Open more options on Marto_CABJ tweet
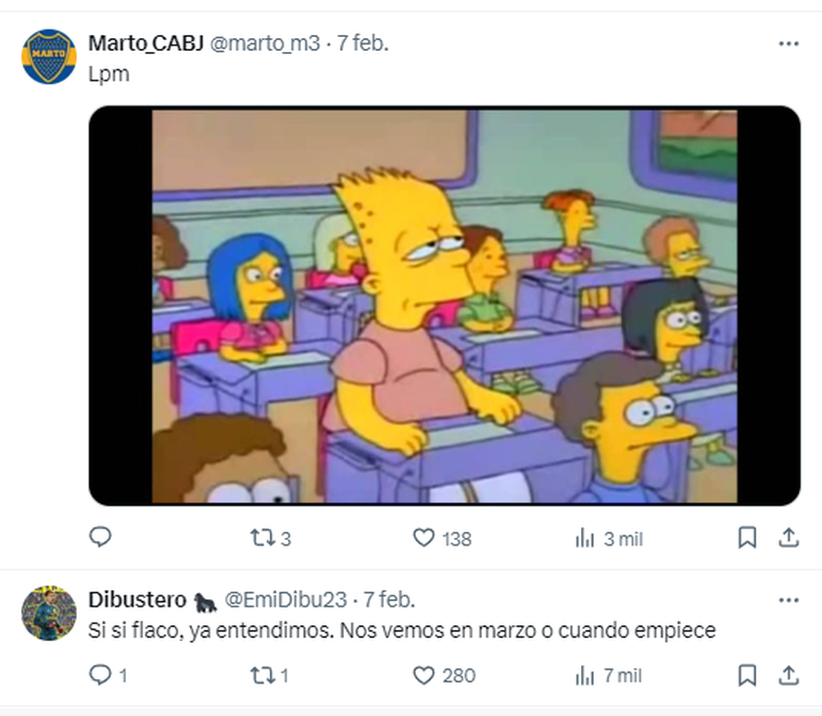The width and height of the screenshot is (822, 716). tap(789, 44)
